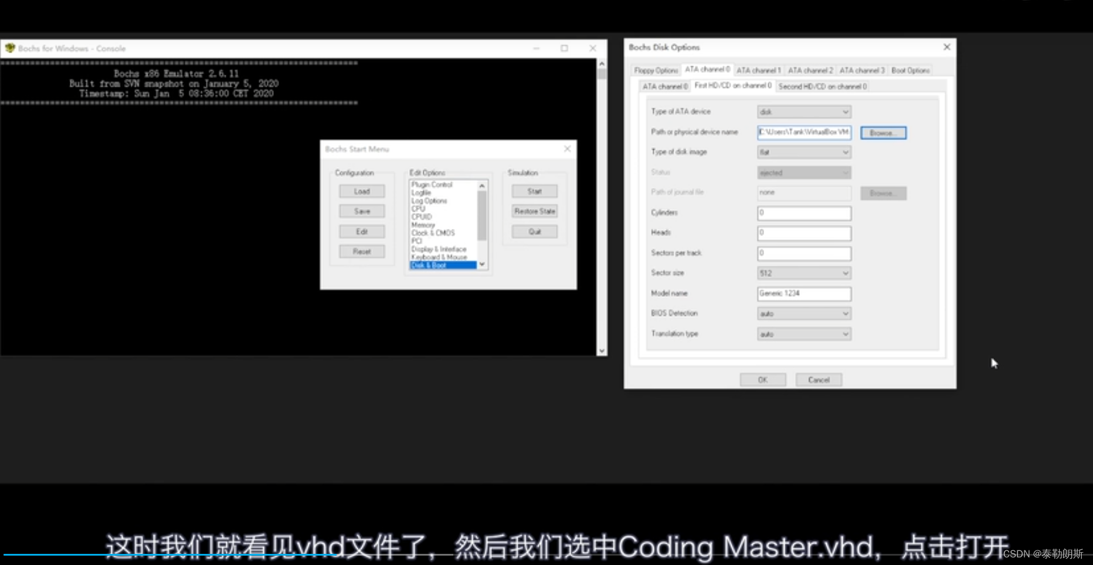Viewport: 1093px width, 565px height.
Task: Click the Path of journal file field
Action: 804,193
